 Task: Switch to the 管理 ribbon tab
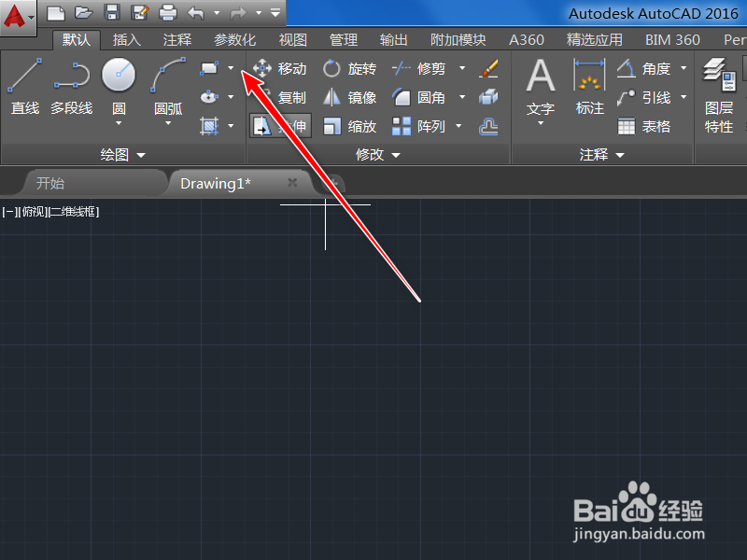coord(343,40)
